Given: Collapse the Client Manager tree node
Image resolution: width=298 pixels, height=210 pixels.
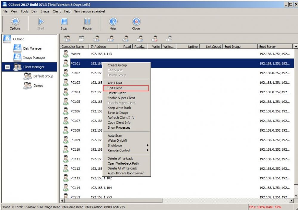Looking at the screenshot, I should (x=7, y=67).
